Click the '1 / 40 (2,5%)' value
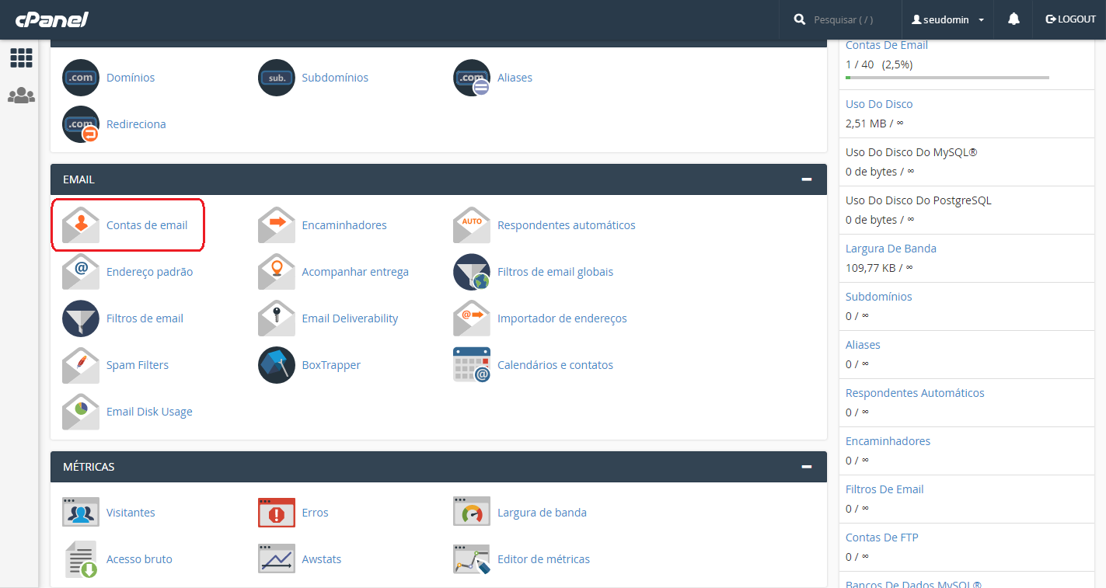The width and height of the screenshot is (1106, 588). (879, 64)
